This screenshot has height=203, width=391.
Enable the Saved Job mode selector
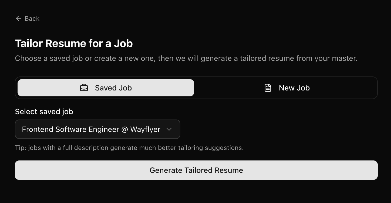[106, 87]
